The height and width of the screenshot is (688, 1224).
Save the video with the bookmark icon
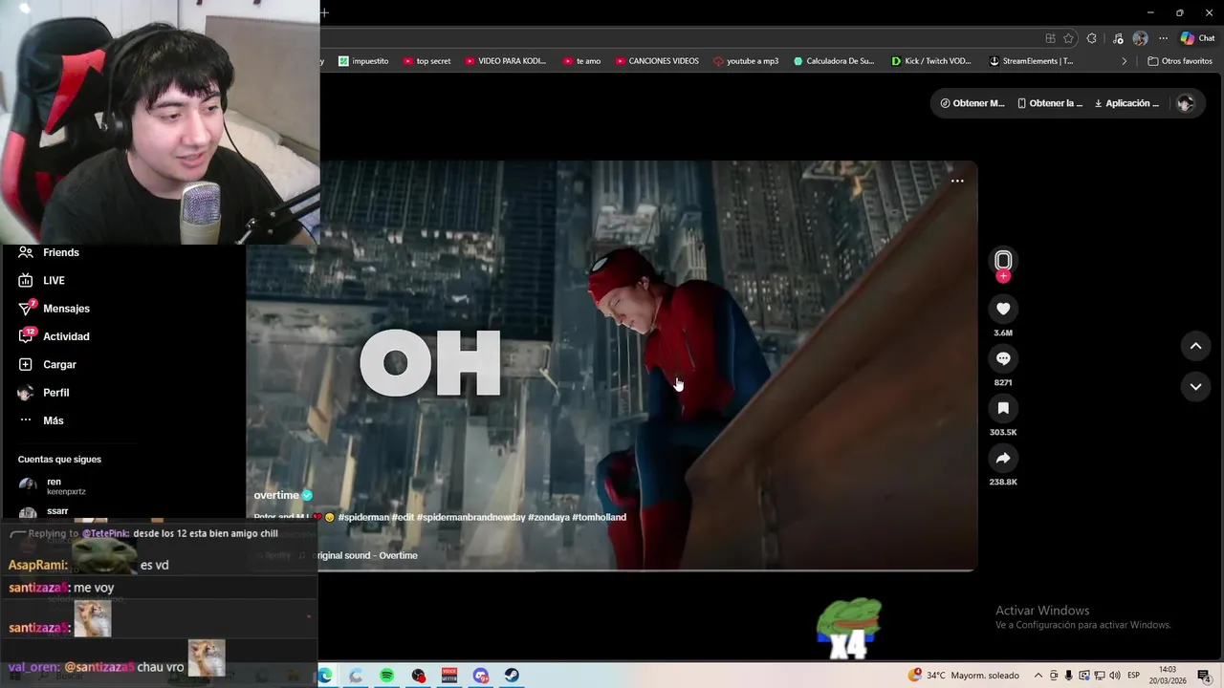click(1003, 408)
